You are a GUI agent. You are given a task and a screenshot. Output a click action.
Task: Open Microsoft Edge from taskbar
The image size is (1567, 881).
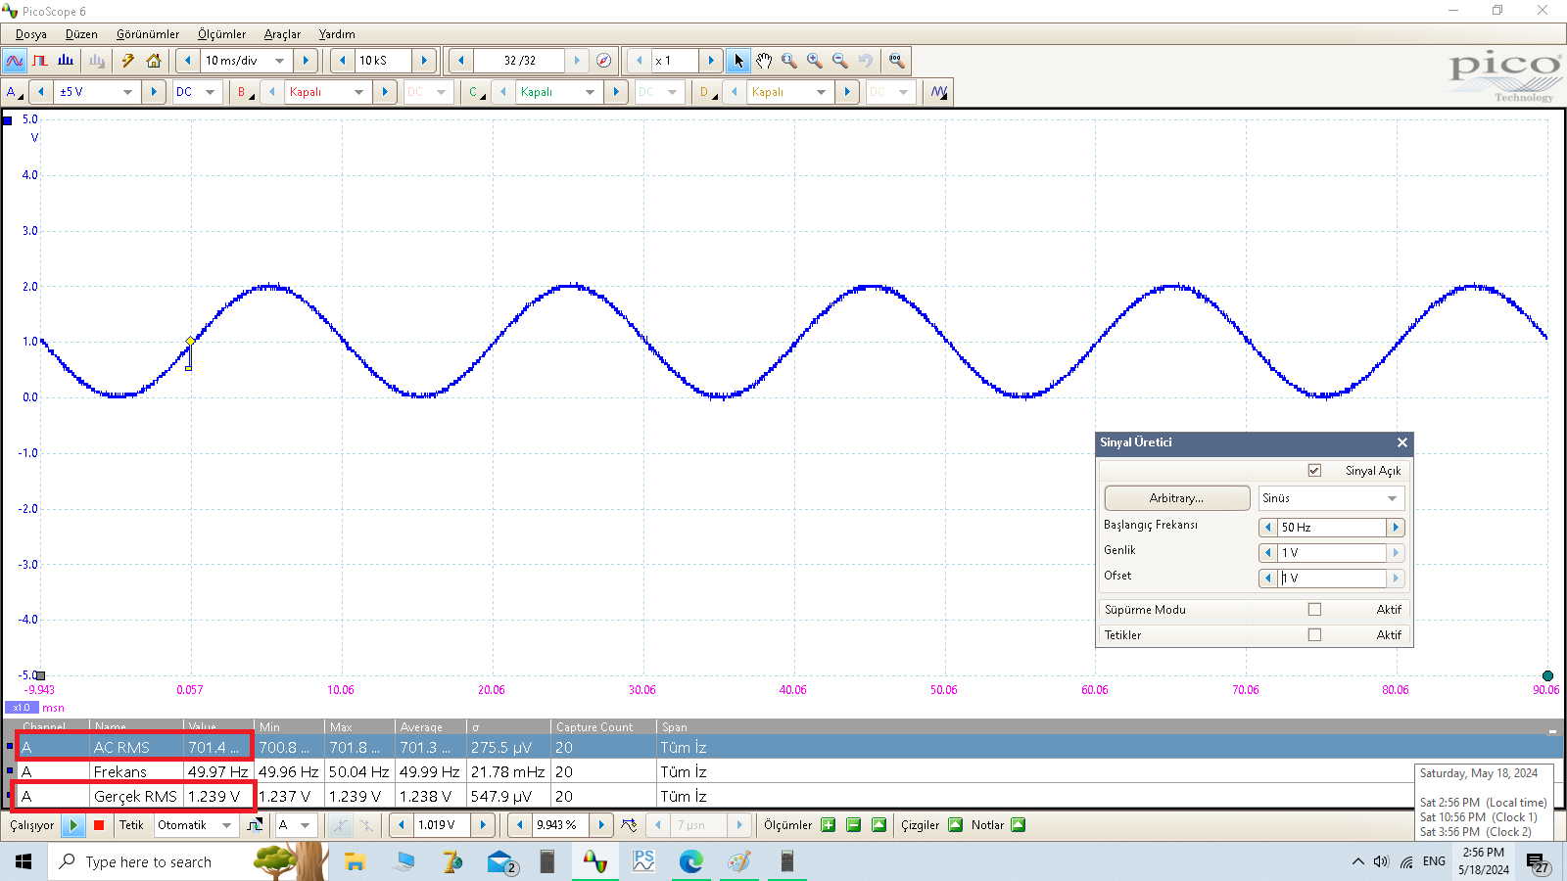click(691, 861)
